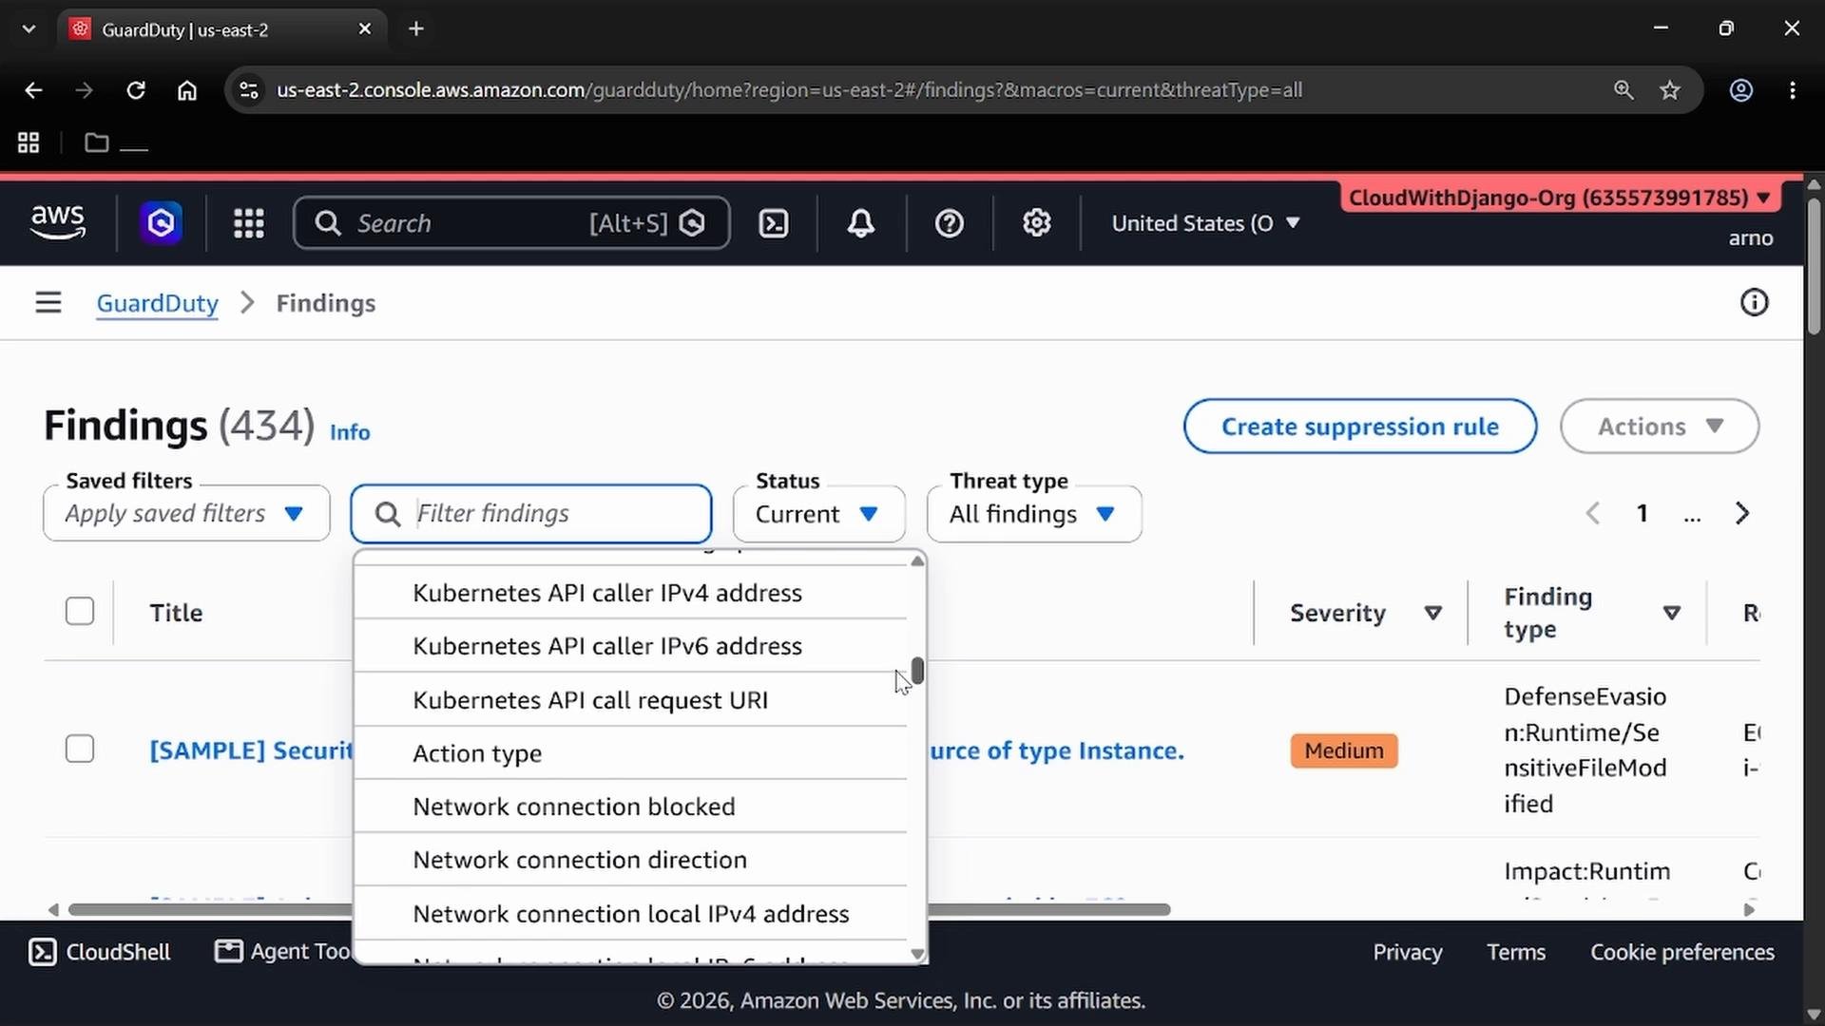Click browser back arrow

[34, 90]
